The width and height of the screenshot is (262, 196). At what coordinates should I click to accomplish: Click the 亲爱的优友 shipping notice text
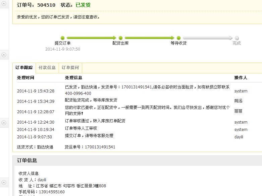(x=58, y=17)
